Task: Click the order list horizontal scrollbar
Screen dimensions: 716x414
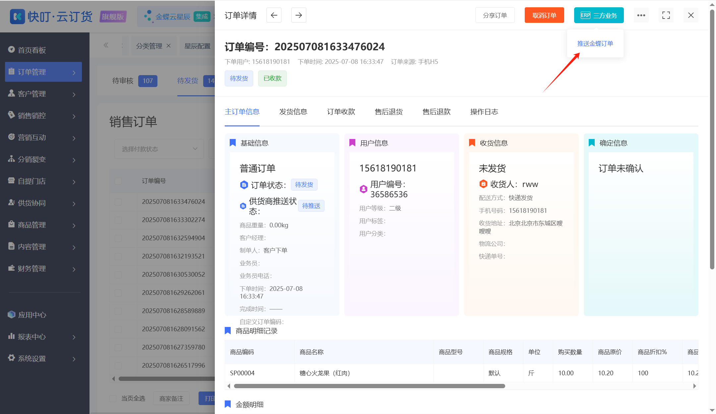Action: point(167,379)
